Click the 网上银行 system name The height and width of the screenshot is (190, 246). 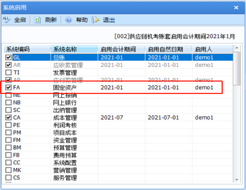(65, 103)
